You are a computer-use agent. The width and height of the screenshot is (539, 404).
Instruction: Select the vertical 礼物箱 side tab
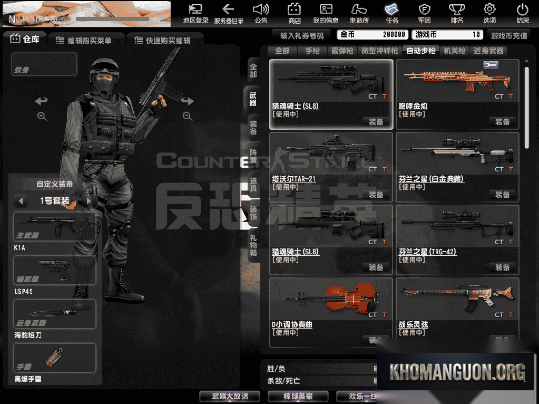253,245
